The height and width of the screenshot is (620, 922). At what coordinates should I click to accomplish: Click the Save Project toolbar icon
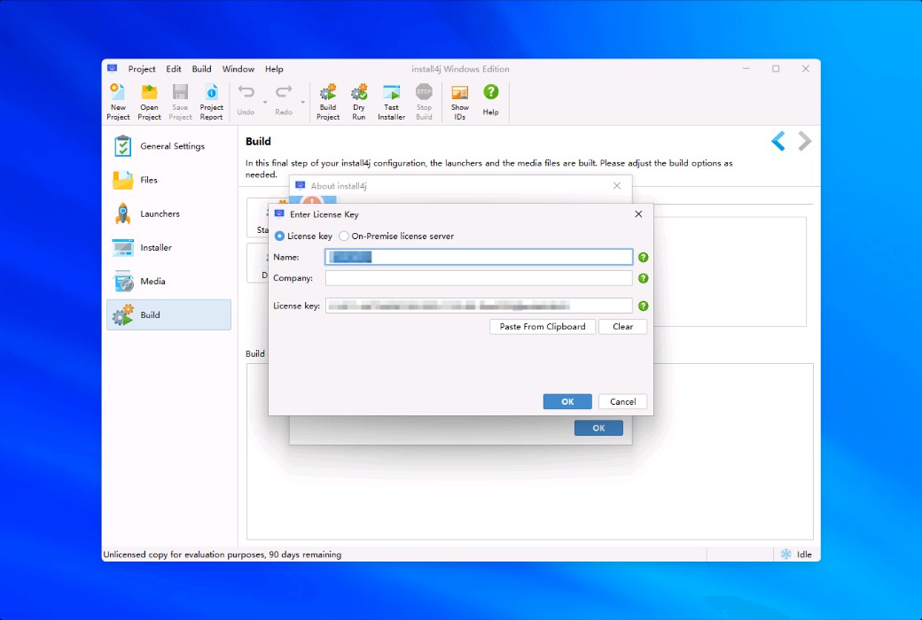click(x=181, y=102)
